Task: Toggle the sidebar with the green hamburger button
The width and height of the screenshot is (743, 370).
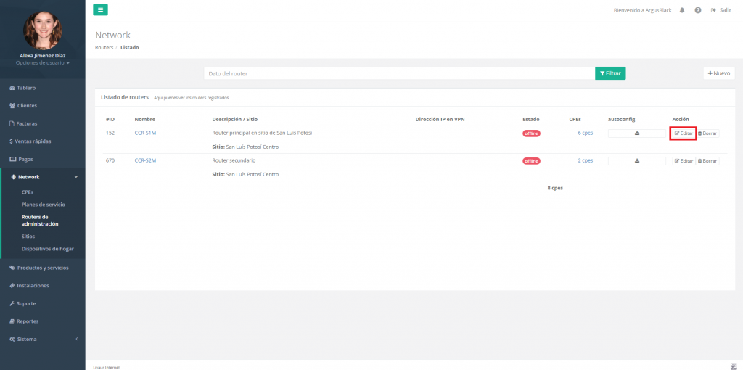Action: (x=100, y=9)
